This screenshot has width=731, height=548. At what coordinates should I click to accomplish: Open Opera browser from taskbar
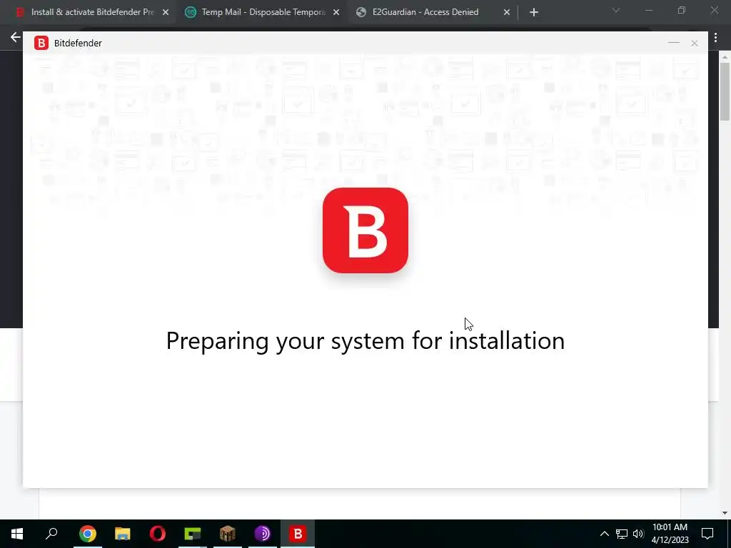(x=158, y=534)
